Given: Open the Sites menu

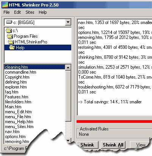Looking at the screenshot, I should [30, 12].
